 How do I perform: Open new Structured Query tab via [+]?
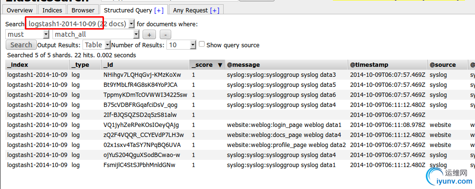(159, 10)
